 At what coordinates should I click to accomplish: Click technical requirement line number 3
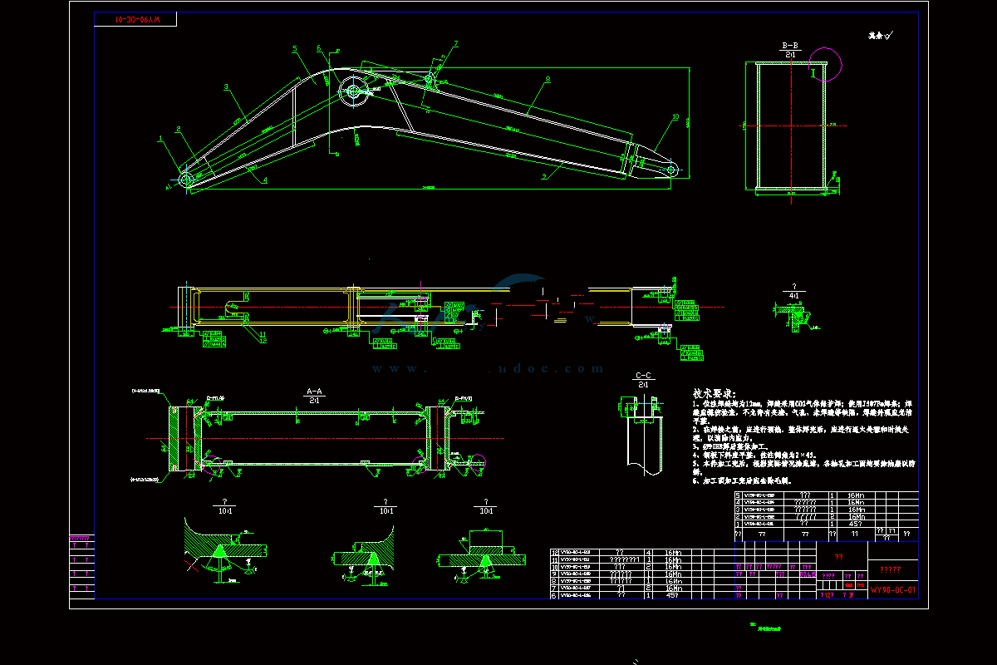point(729,446)
